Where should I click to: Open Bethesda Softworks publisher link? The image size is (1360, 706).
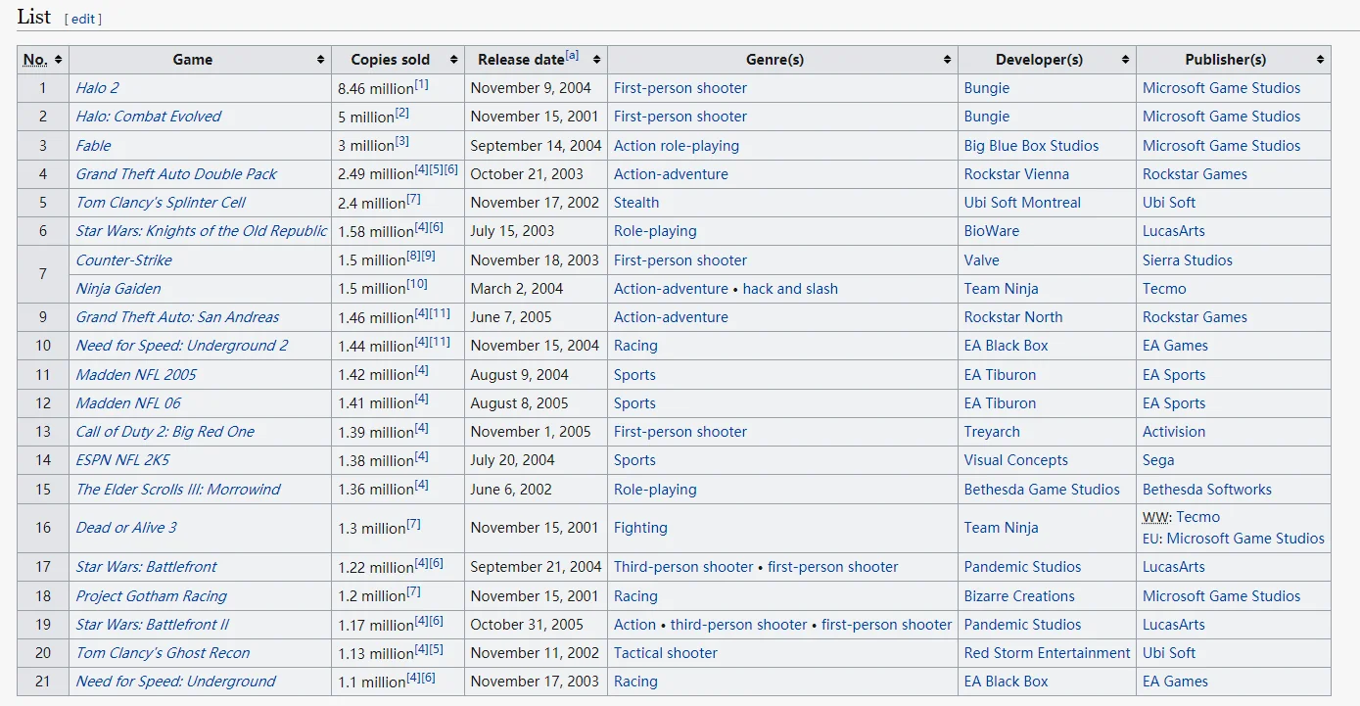[1207, 490]
